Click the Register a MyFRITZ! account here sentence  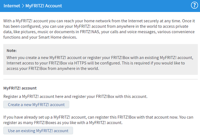pyautogui.click(x=75, y=97)
